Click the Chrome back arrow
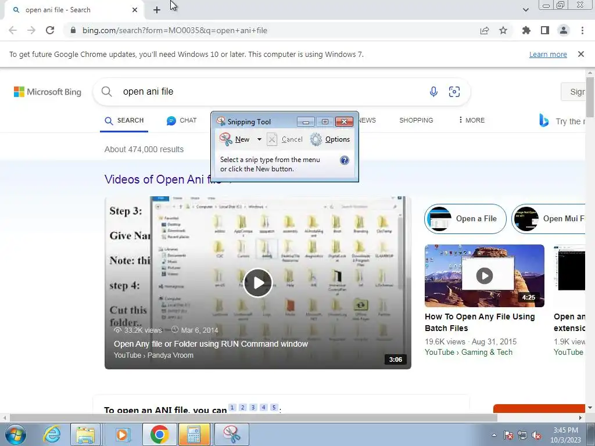Viewport: 595px width, 446px height. click(x=13, y=30)
